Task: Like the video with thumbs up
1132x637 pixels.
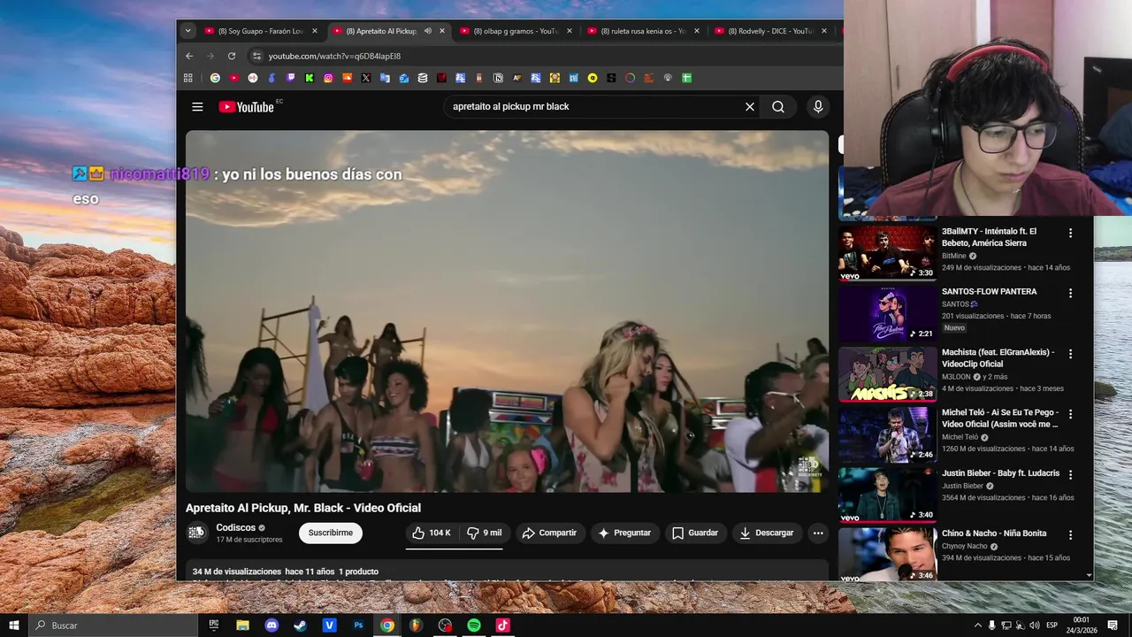Action: [432, 533]
